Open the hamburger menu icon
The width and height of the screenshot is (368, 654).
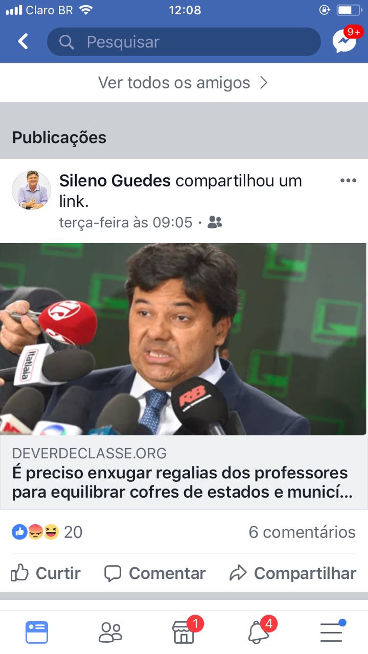[x=331, y=632]
